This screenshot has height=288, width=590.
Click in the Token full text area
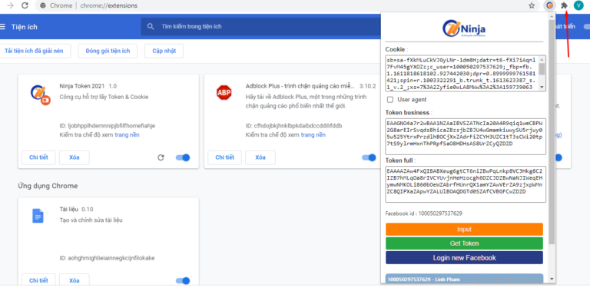466,184
